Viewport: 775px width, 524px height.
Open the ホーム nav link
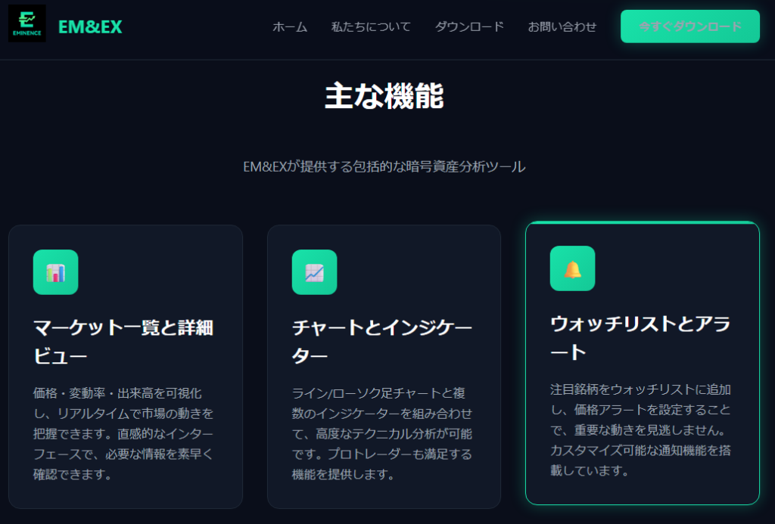290,26
